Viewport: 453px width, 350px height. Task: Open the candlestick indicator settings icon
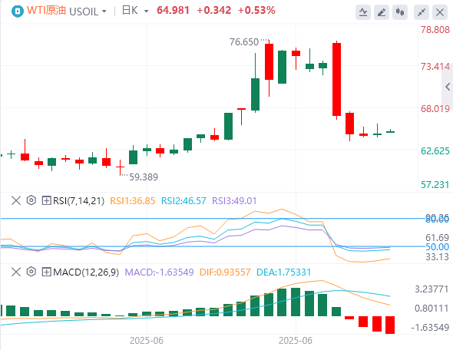[400, 12]
